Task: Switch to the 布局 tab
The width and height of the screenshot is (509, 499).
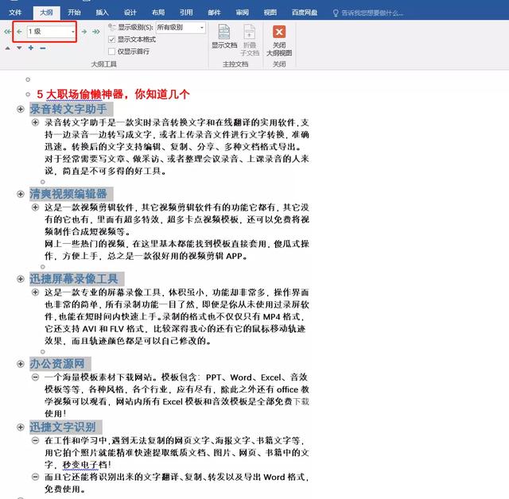Action: pos(158,13)
